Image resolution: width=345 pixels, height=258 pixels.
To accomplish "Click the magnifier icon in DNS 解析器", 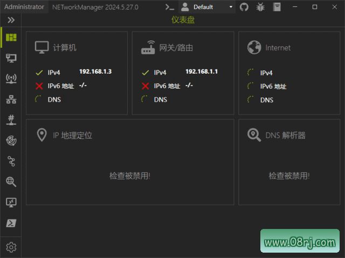I will coord(254,135).
